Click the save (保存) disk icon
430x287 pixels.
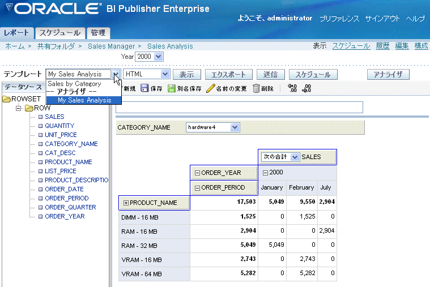[144, 88]
